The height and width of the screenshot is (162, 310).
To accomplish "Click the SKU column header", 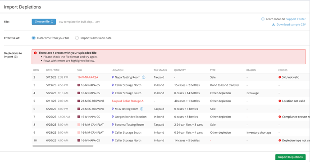I will 79,70.
